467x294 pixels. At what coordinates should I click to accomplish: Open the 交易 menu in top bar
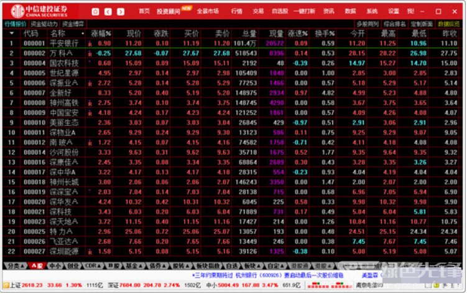(x=258, y=11)
